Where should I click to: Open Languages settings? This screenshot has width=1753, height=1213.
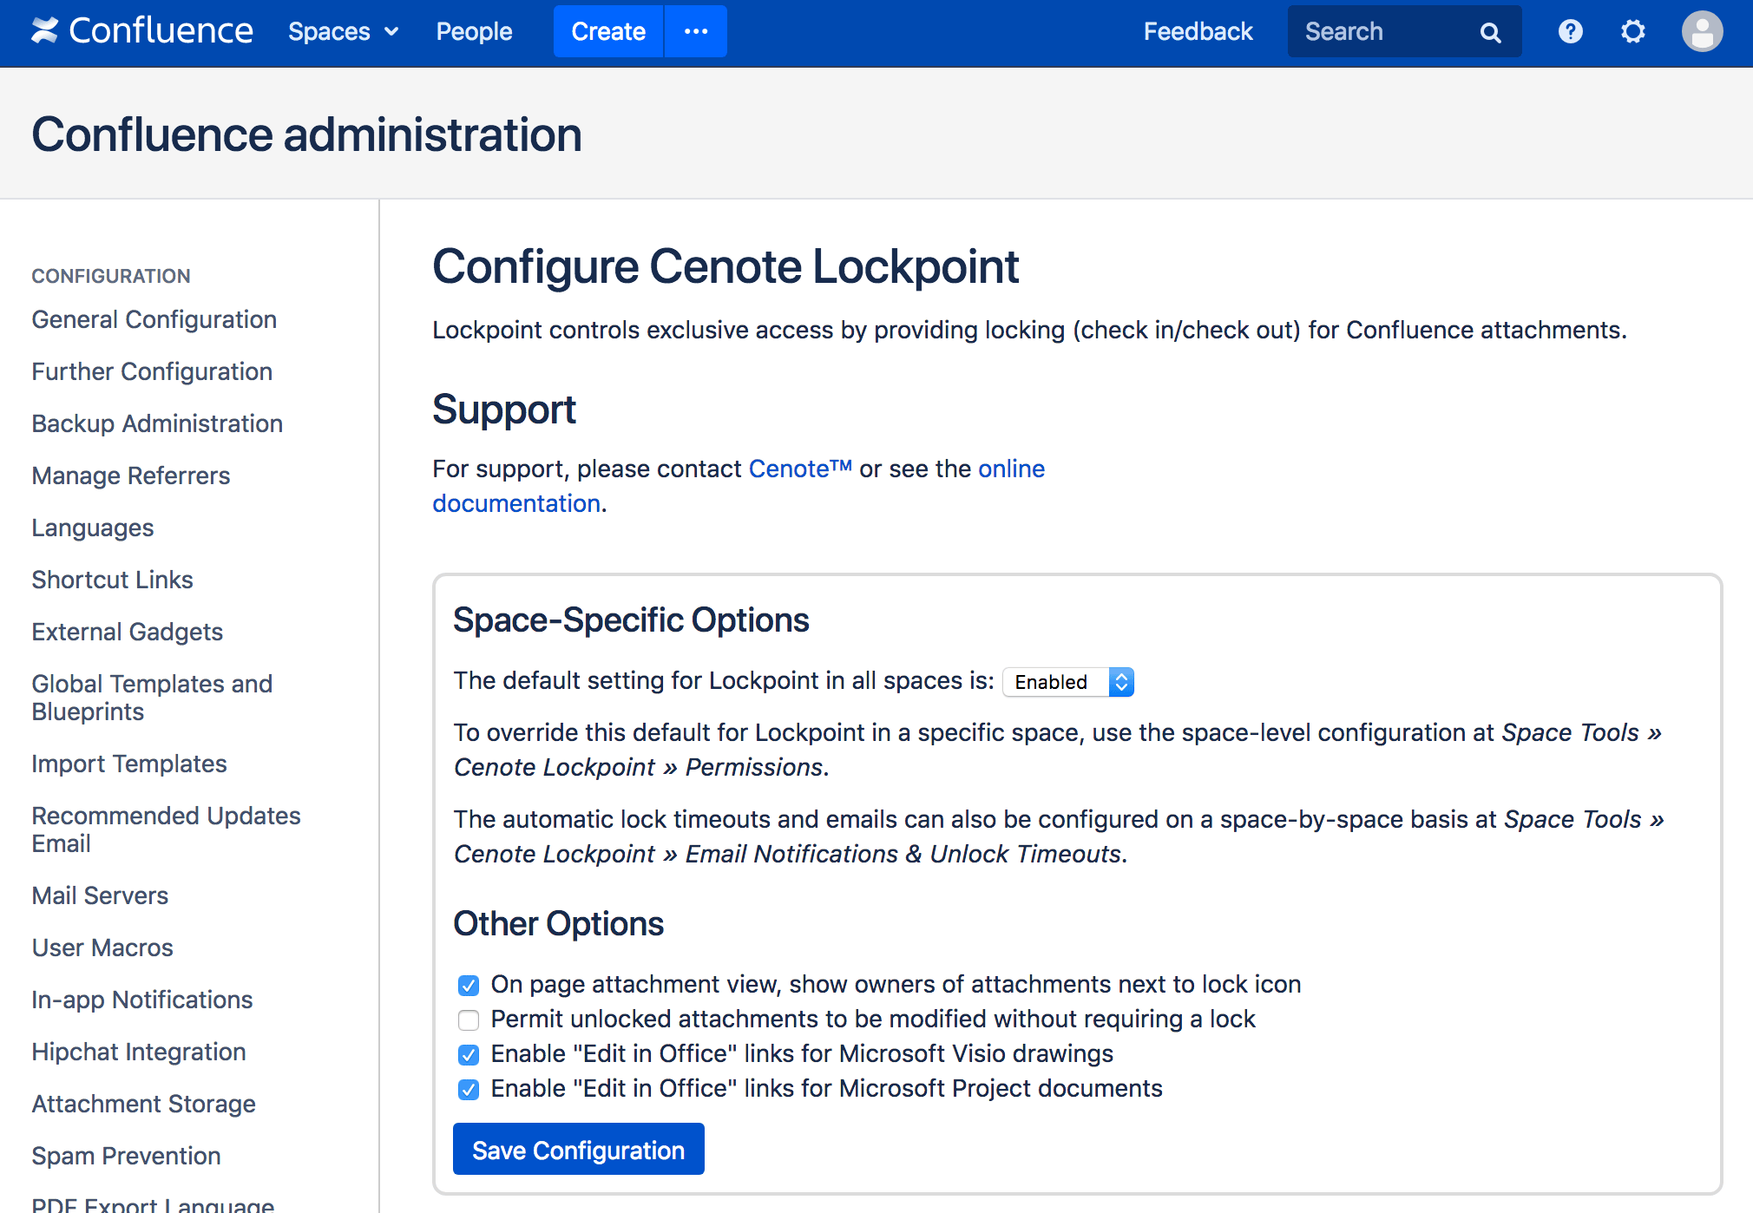93,528
